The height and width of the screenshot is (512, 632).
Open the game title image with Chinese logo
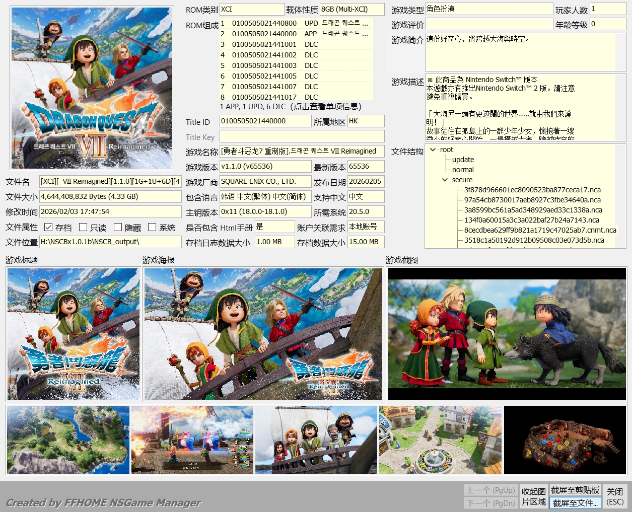coord(74,334)
